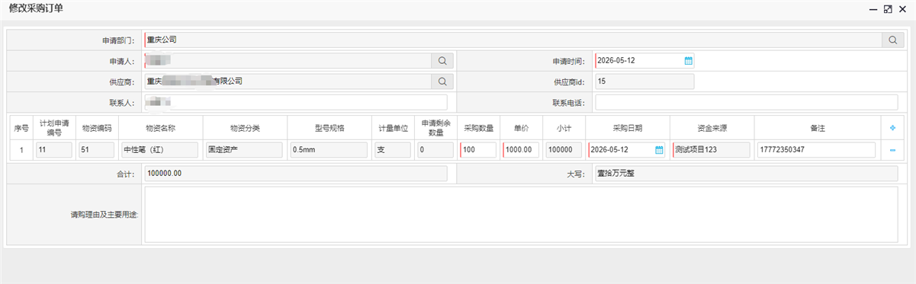Click the search icon for 申请部门 field

tap(892, 40)
